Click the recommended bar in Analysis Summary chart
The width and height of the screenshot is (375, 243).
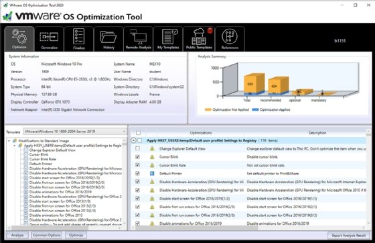[x=278, y=86]
